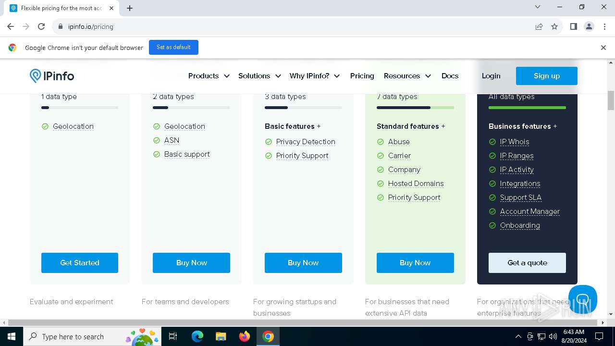The image size is (615, 346).
Task: Reload the current page
Action: coord(41,26)
